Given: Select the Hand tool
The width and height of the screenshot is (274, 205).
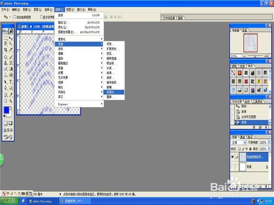Looking at the screenshot, I should point(5,101).
